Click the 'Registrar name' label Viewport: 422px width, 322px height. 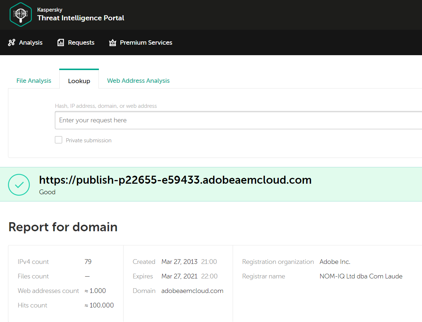coord(264,276)
